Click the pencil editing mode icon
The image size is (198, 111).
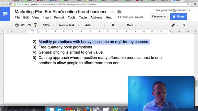pyautogui.click(x=173, y=25)
